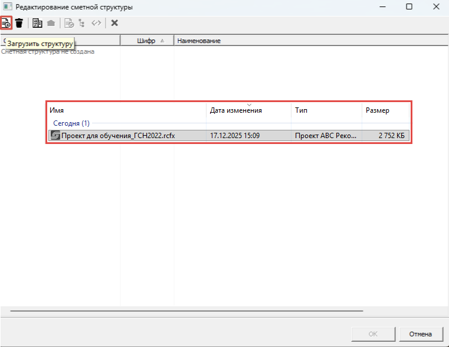Image resolution: width=449 pixels, height=347 pixels.
Task: Maximize the Редактирование сметной структуры window
Action: tap(409, 6)
